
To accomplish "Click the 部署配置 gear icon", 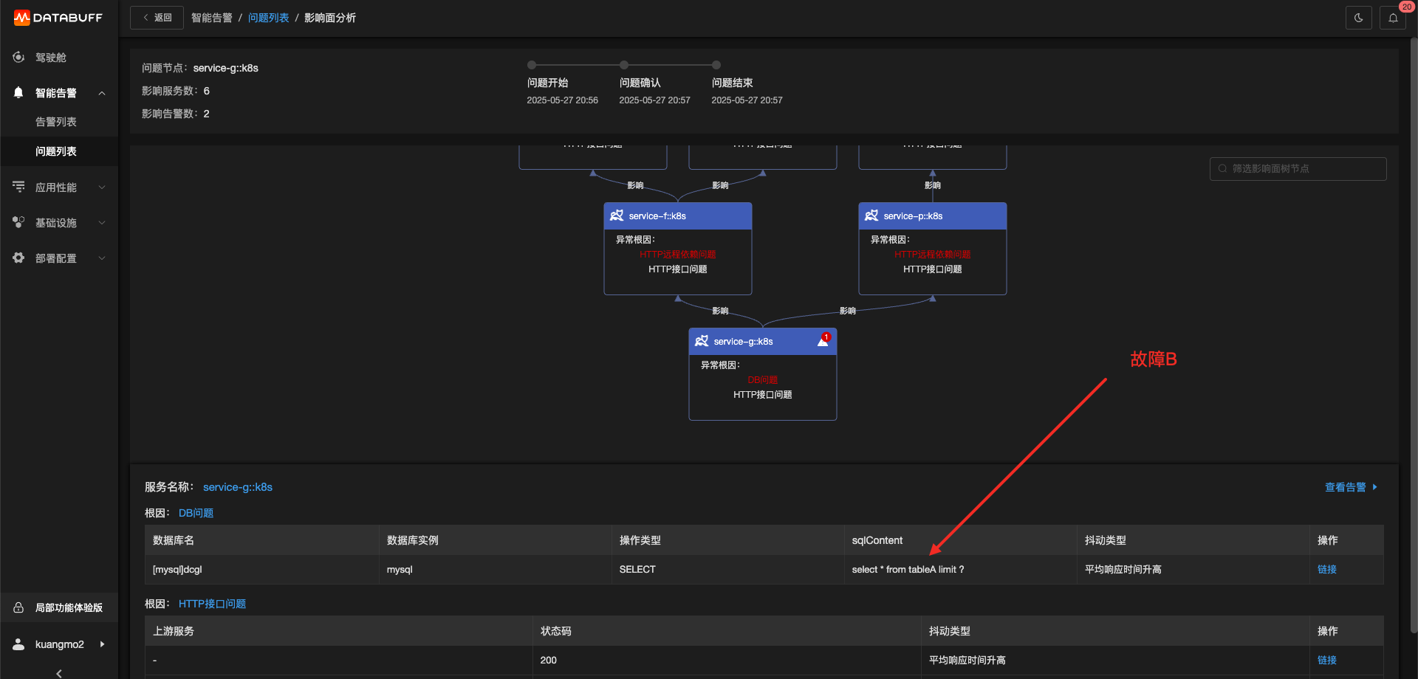I will click(x=18, y=258).
